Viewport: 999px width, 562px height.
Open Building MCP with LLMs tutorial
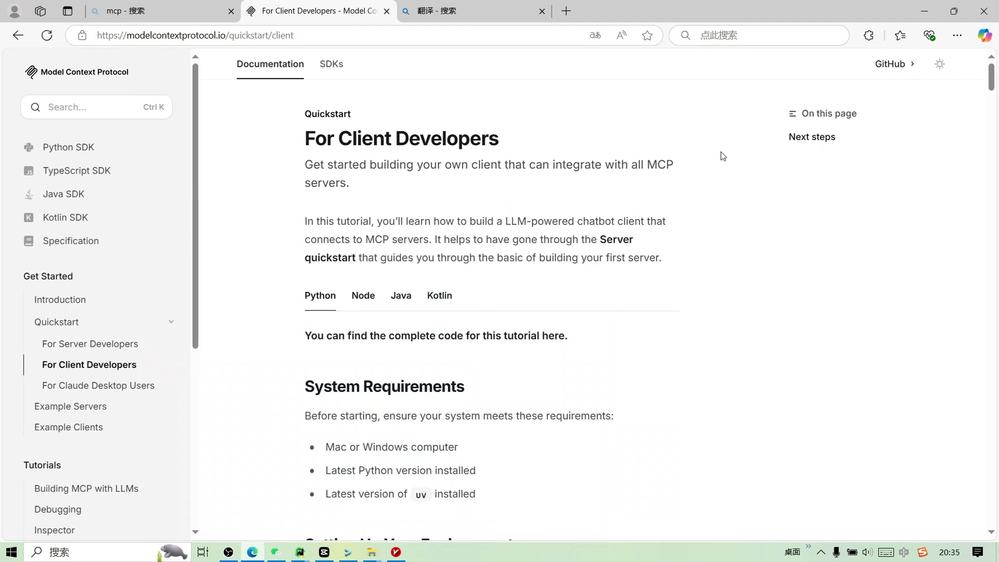pos(86,489)
